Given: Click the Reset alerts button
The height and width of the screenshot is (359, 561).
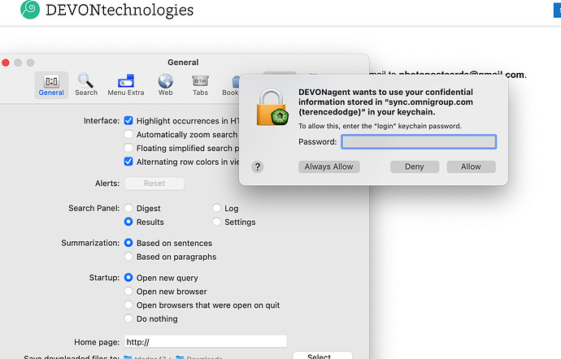Looking at the screenshot, I should (154, 184).
